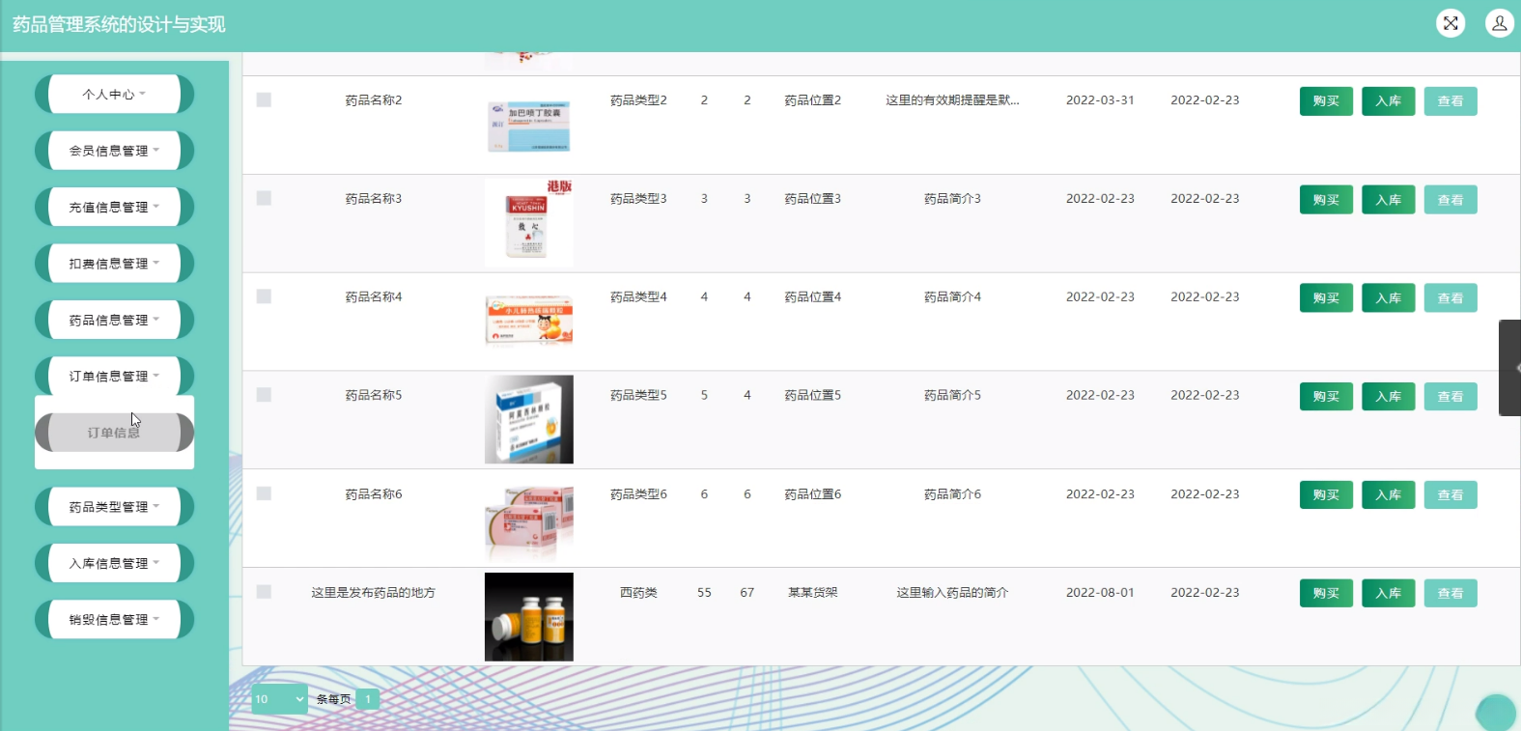This screenshot has width=1521, height=731.
Task: Click 购买 for 药品名称5
Action: (1326, 397)
